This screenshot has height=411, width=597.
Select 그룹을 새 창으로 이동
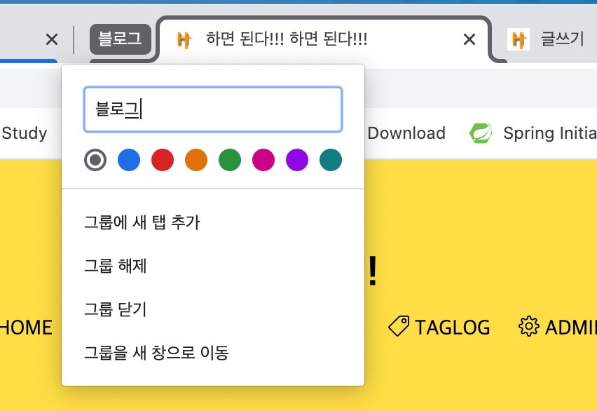(x=213, y=353)
